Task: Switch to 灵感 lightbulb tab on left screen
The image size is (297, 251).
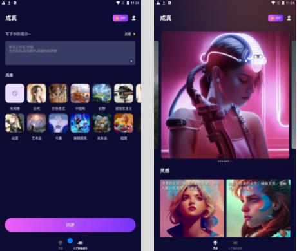Action: pos(61,245)
